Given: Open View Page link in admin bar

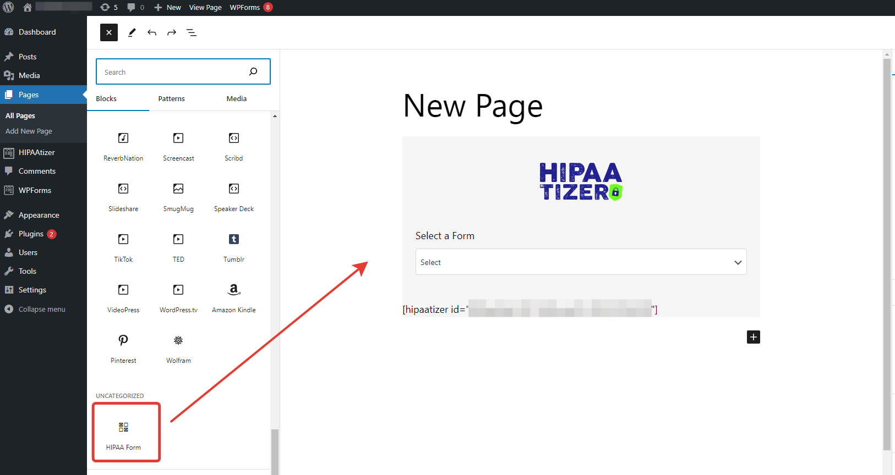Looking at the screenshot, I should pos(205,8).
